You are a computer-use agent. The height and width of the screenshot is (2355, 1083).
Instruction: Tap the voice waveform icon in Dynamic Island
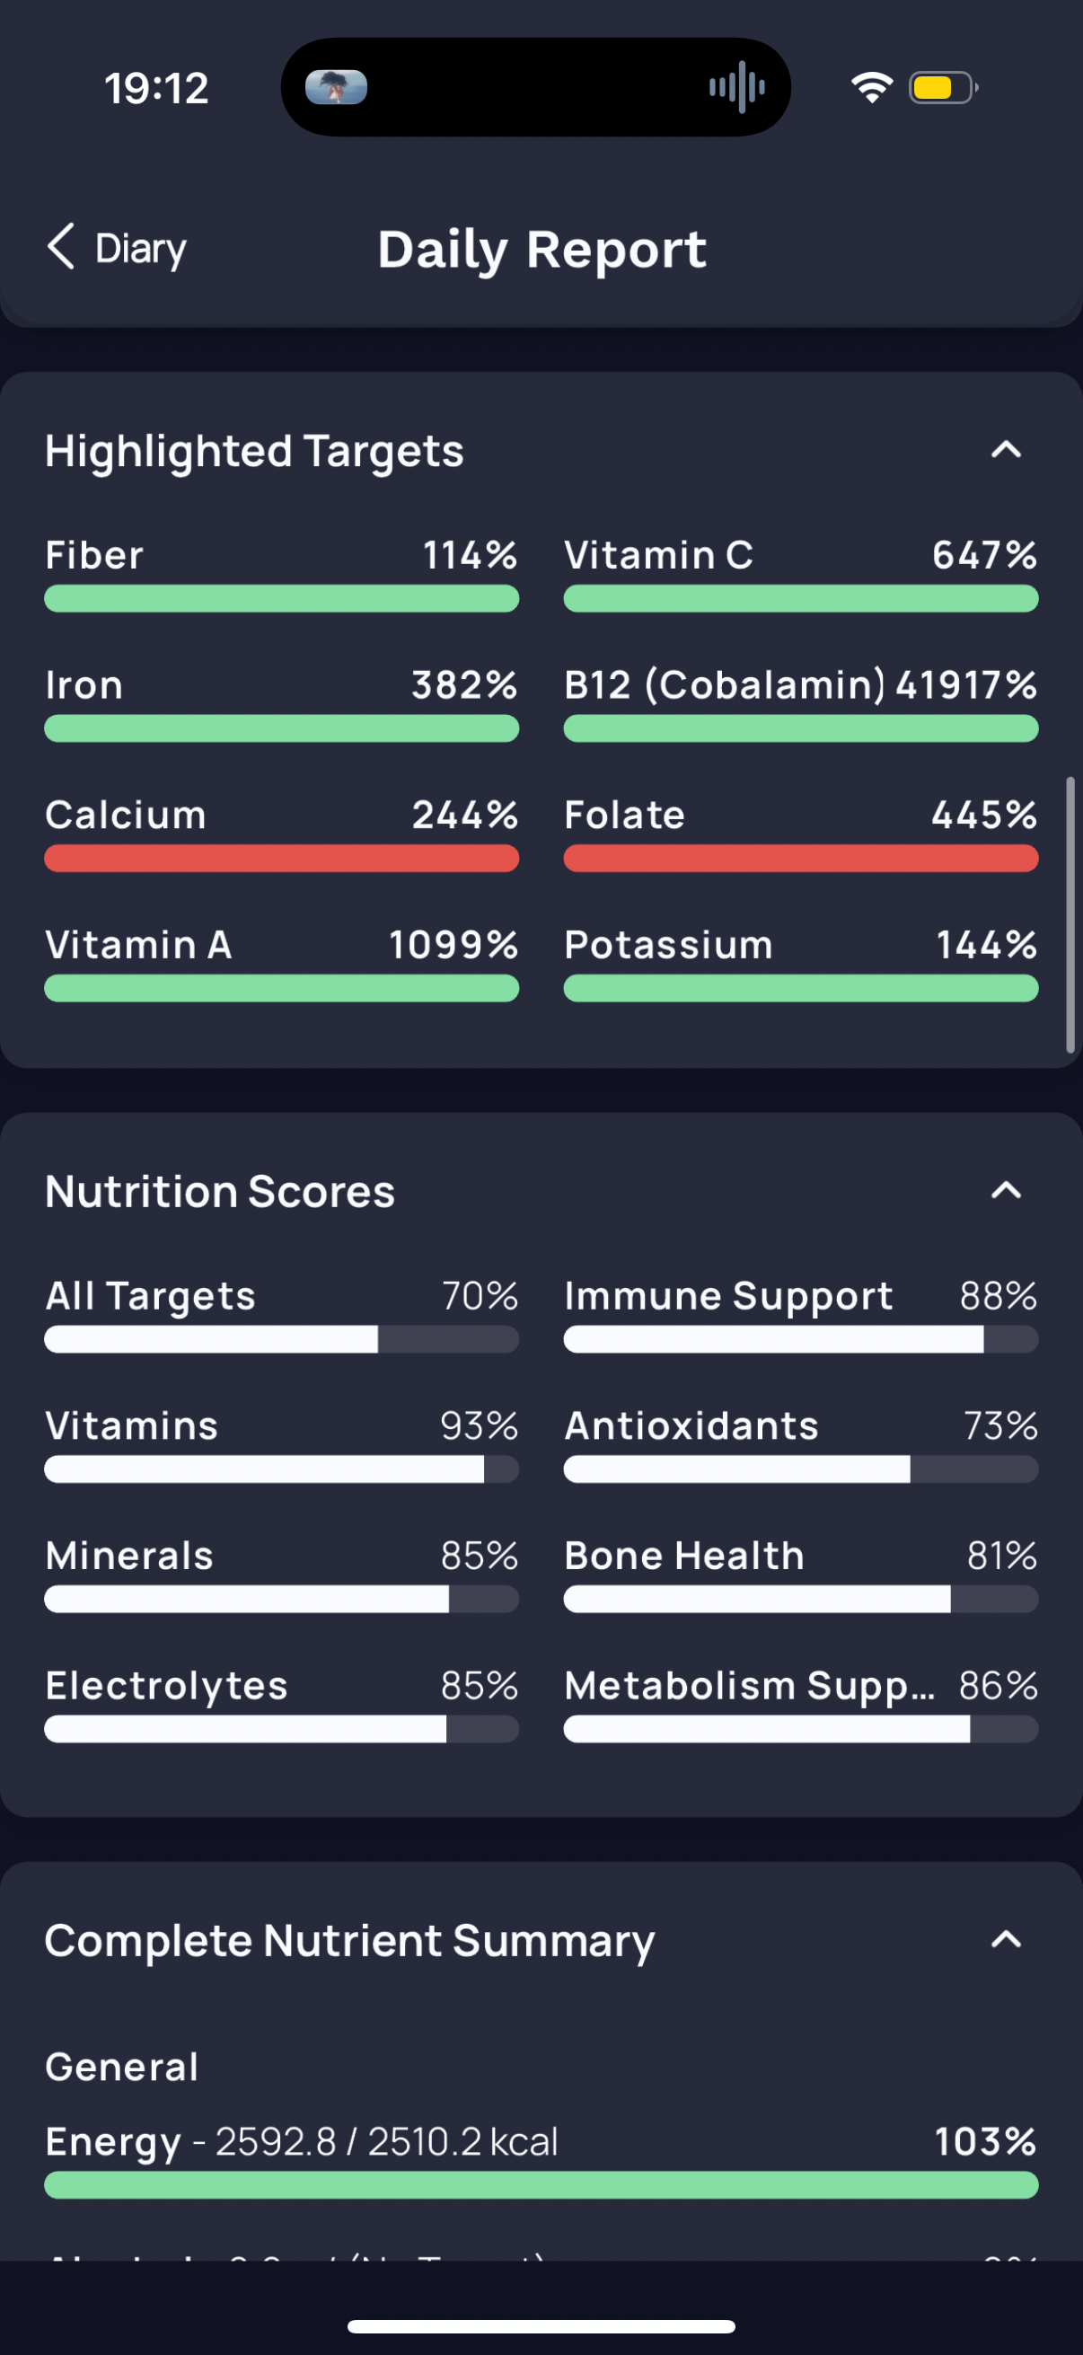pos(736,88)
